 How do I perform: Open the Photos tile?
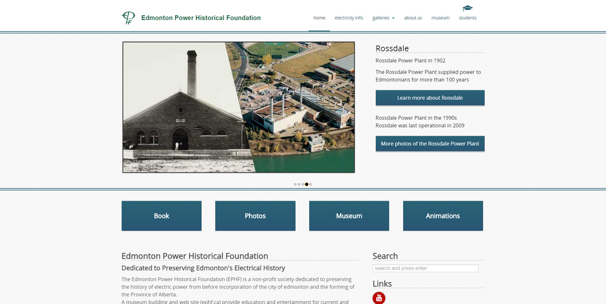(255, 216)
